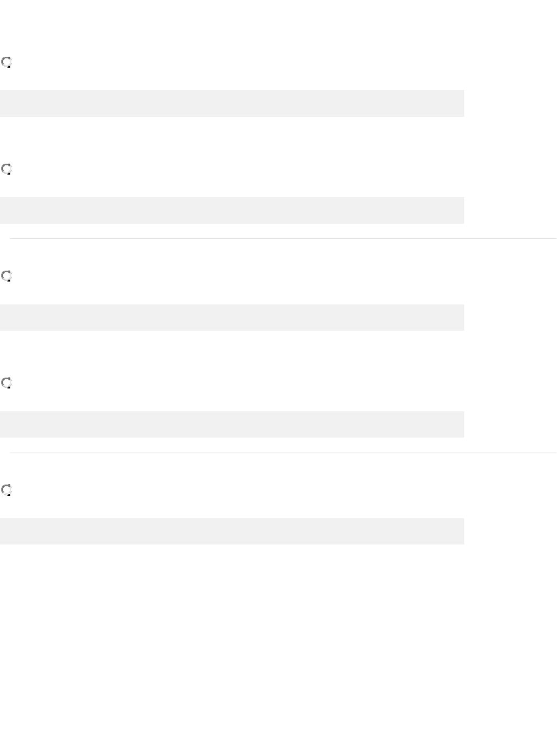Screen dimensions: 557x736
Task: Focus the fourth gray input field
Action: [232, 424]
